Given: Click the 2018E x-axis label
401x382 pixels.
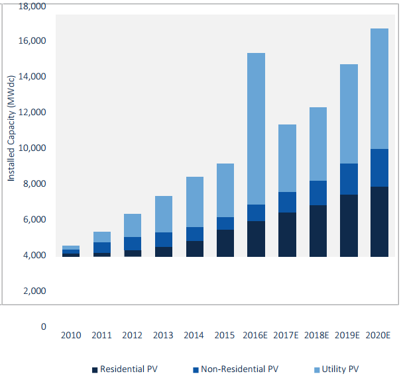Looking at the screenshot, I should coord(316,335).
